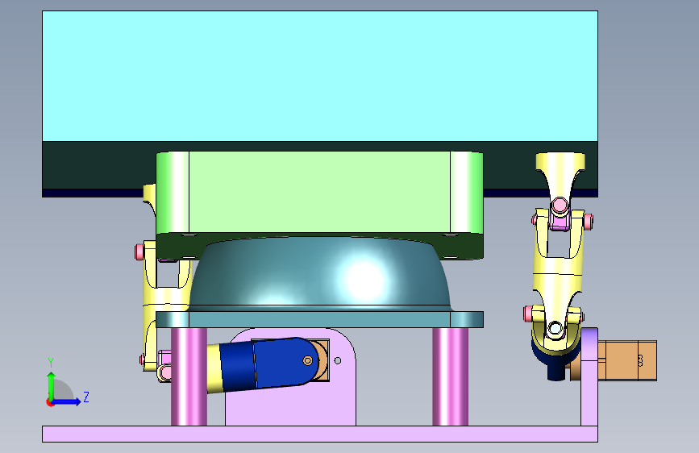Click the blue Z axis of the triad
Viewport: 699px width, 453px height.
(x=68, y=401)
